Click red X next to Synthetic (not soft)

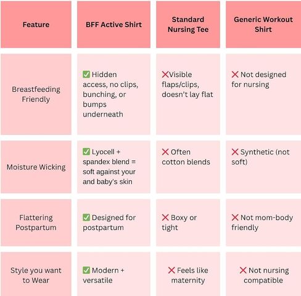235,152
